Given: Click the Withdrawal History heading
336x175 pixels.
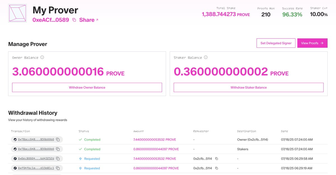Looking at the screenshot, I should 33,113.
